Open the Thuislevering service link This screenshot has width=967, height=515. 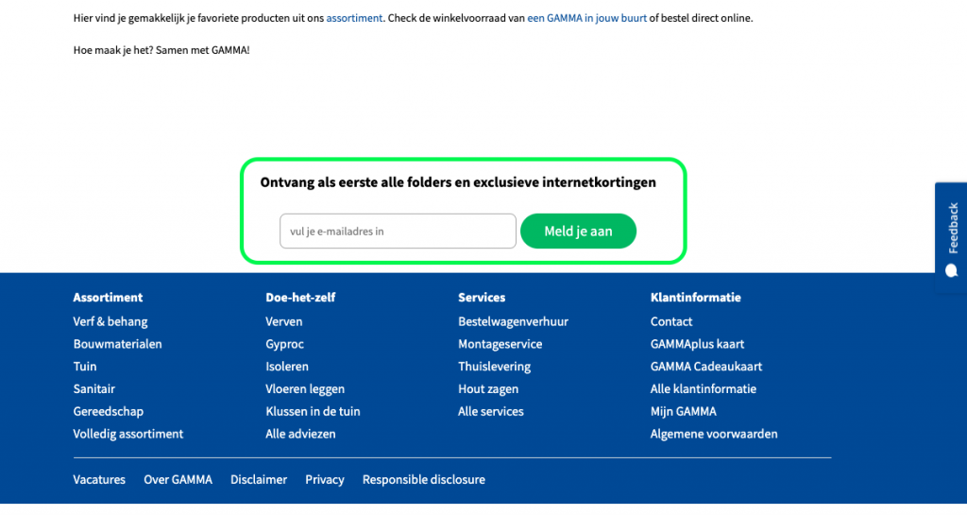(494, 367)
